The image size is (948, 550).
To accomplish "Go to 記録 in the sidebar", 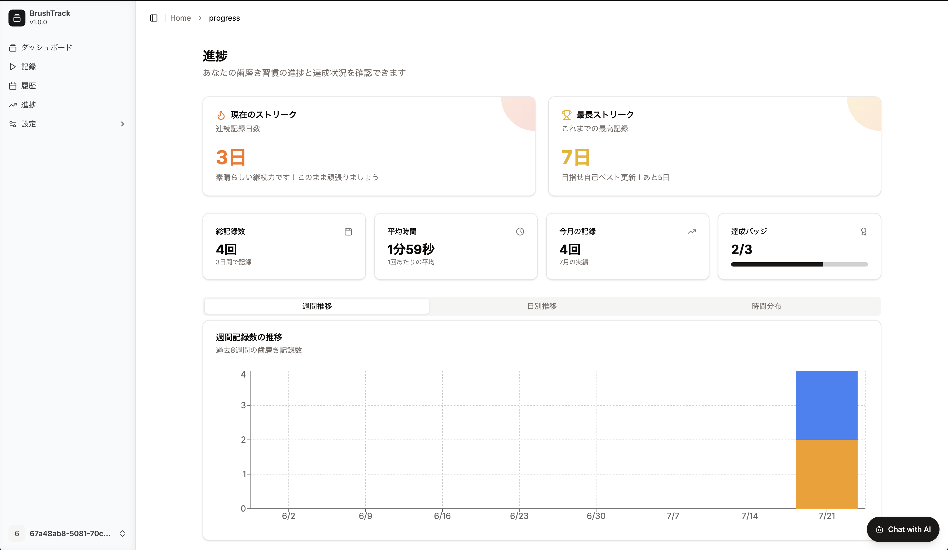I will click(x=68, y=66).
